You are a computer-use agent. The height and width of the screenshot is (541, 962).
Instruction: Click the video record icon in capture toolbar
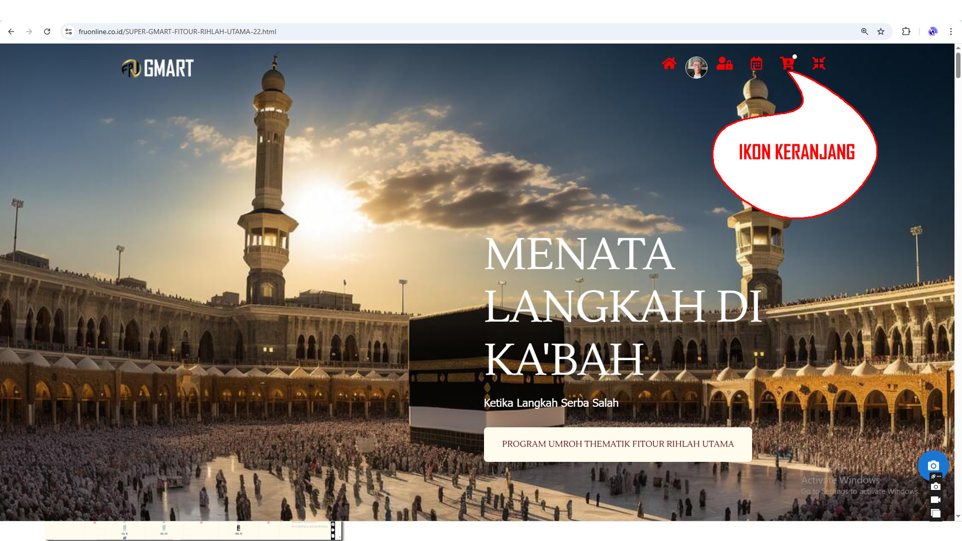(x=935, y=500)
